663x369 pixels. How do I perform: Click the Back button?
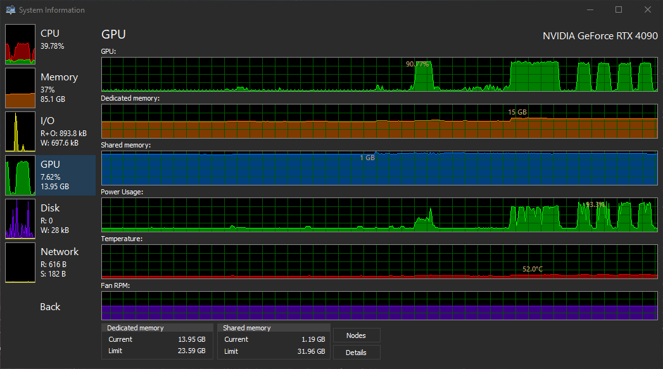pos(50,307)
